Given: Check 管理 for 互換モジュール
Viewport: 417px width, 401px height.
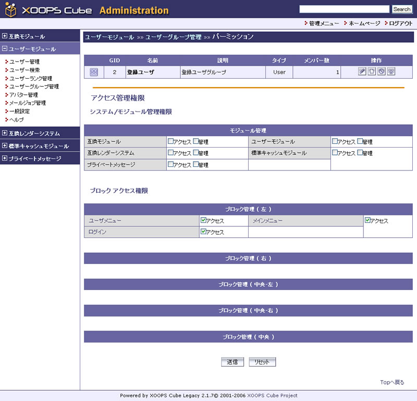Looking at the screenshot, I should click(196, 141).
